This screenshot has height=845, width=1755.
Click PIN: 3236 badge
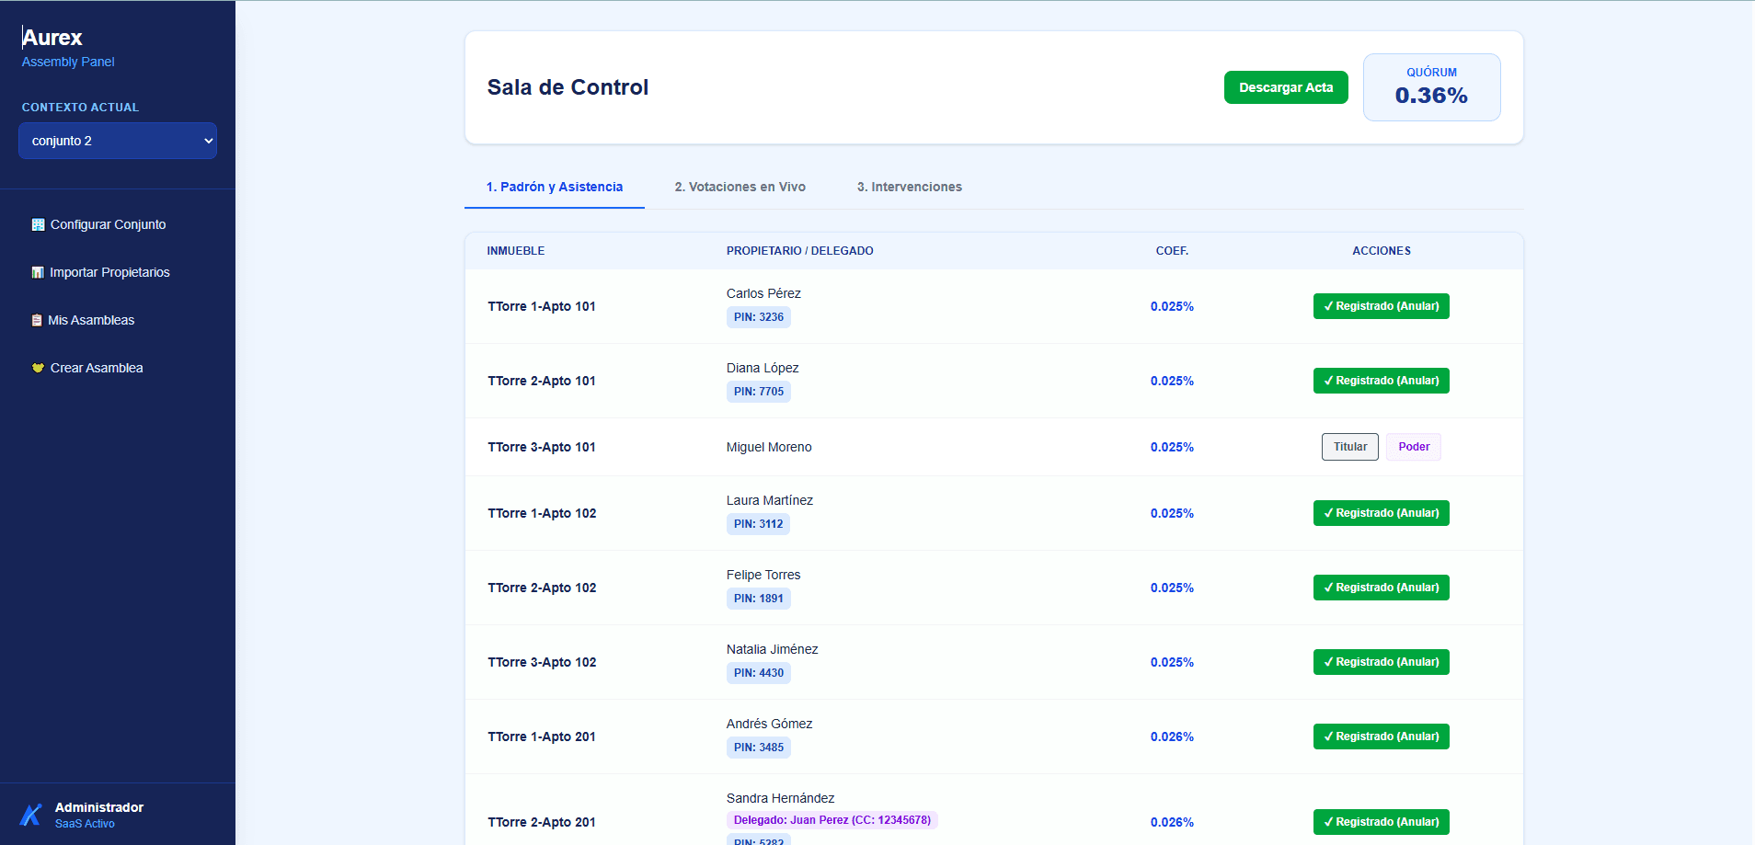coord(759,317)
